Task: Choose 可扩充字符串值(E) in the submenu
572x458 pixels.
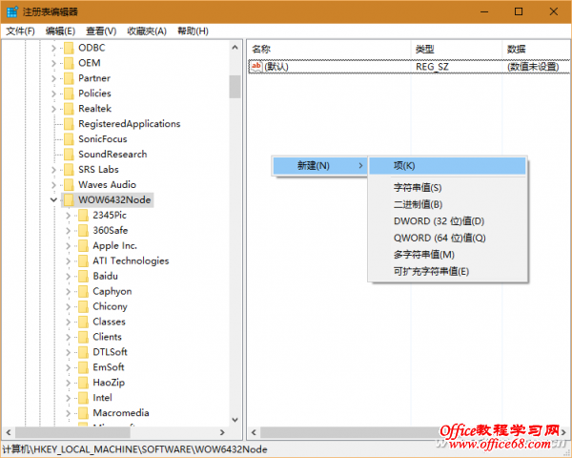Action: (x=448, y=271)
